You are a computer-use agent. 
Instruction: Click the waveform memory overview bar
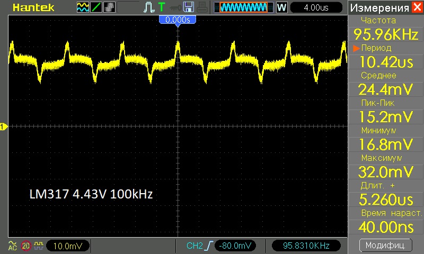[244, 7]
